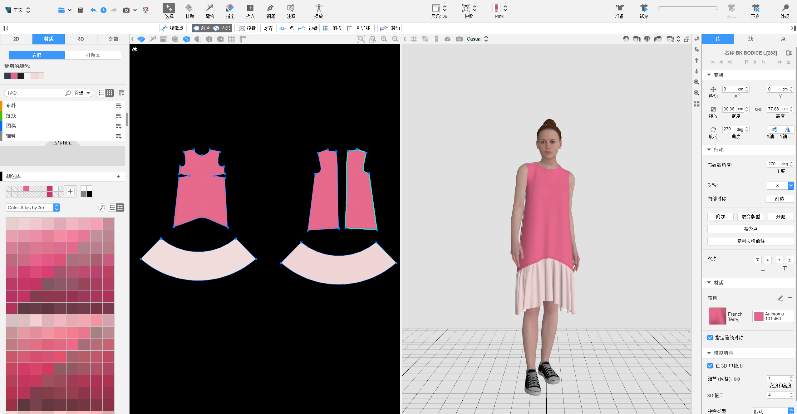Click the 摆放 arrange avatar tool
This screenshot has height=414, width=797.
tap(318, 11)
